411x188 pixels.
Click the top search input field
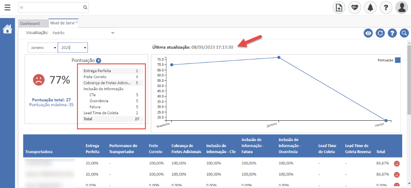click(x=51, y=7)
